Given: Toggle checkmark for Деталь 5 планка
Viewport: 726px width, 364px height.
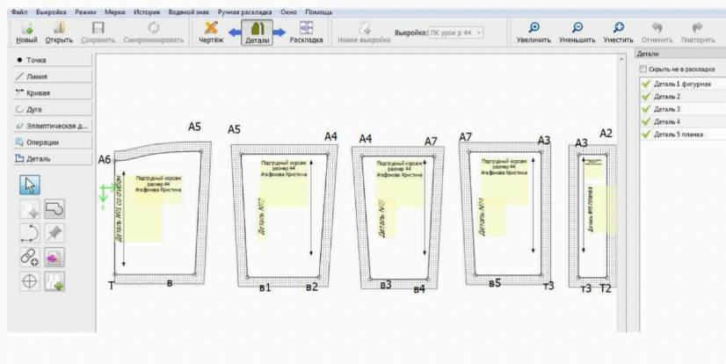Looking at the screenshot, I should [646, 134].
